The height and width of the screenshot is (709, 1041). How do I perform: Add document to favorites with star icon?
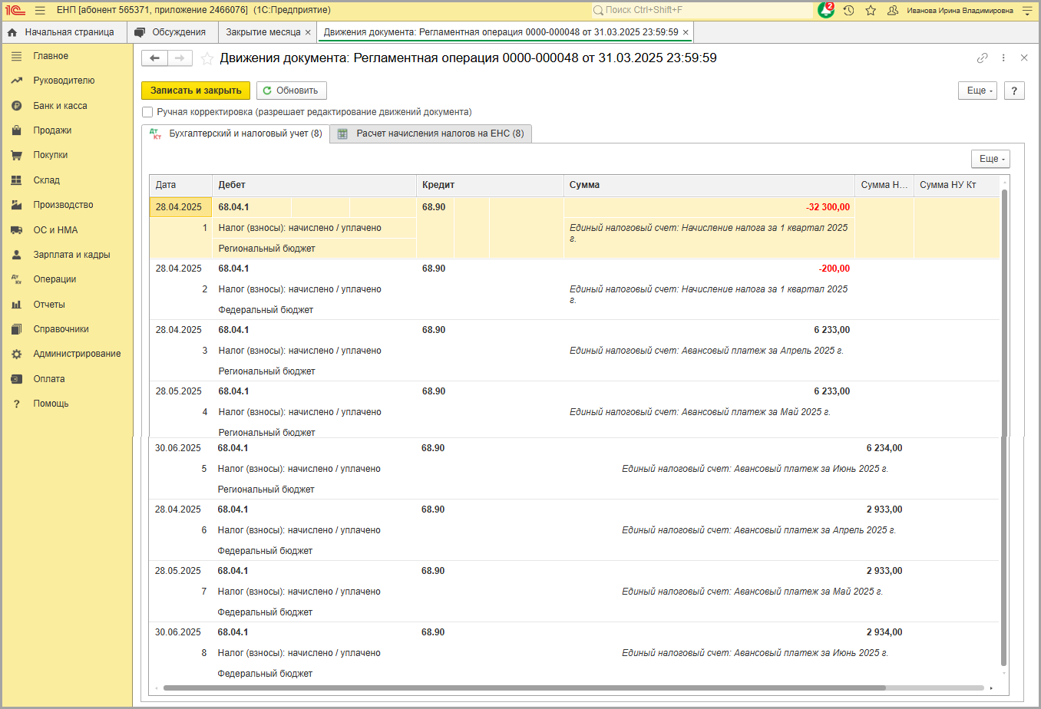coord(207,58)
